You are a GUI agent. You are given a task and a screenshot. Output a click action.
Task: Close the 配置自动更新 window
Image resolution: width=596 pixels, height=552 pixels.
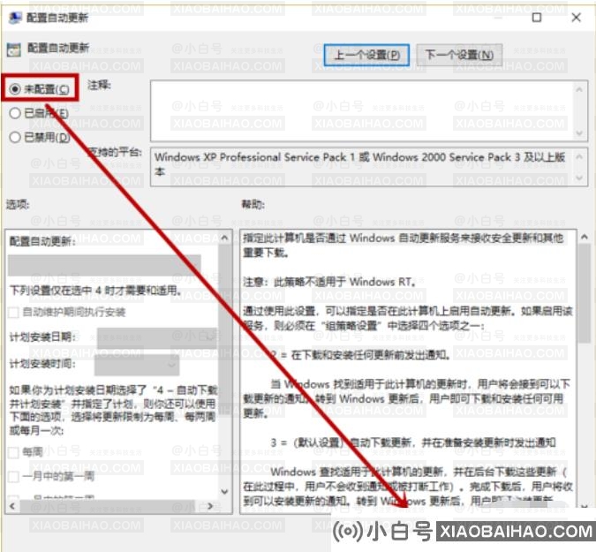pos(576,17)
